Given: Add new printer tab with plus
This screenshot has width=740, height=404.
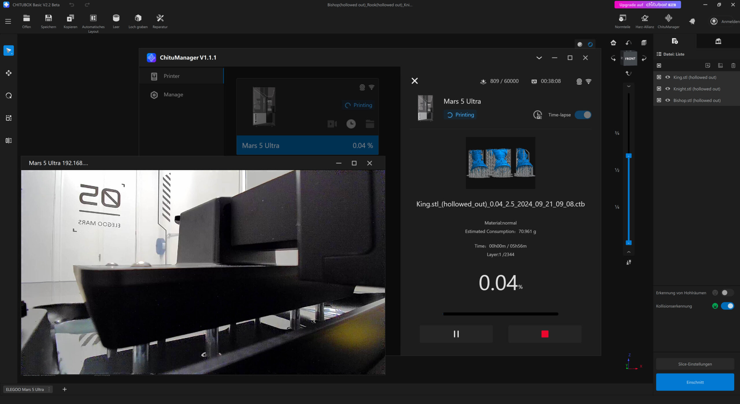Looking at the screenshot, I should [x=64, y=389].
